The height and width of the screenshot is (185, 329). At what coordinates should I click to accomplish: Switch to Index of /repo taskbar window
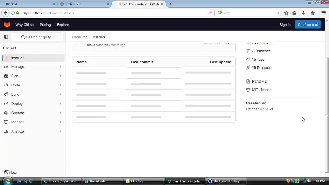tap(62, 181)
